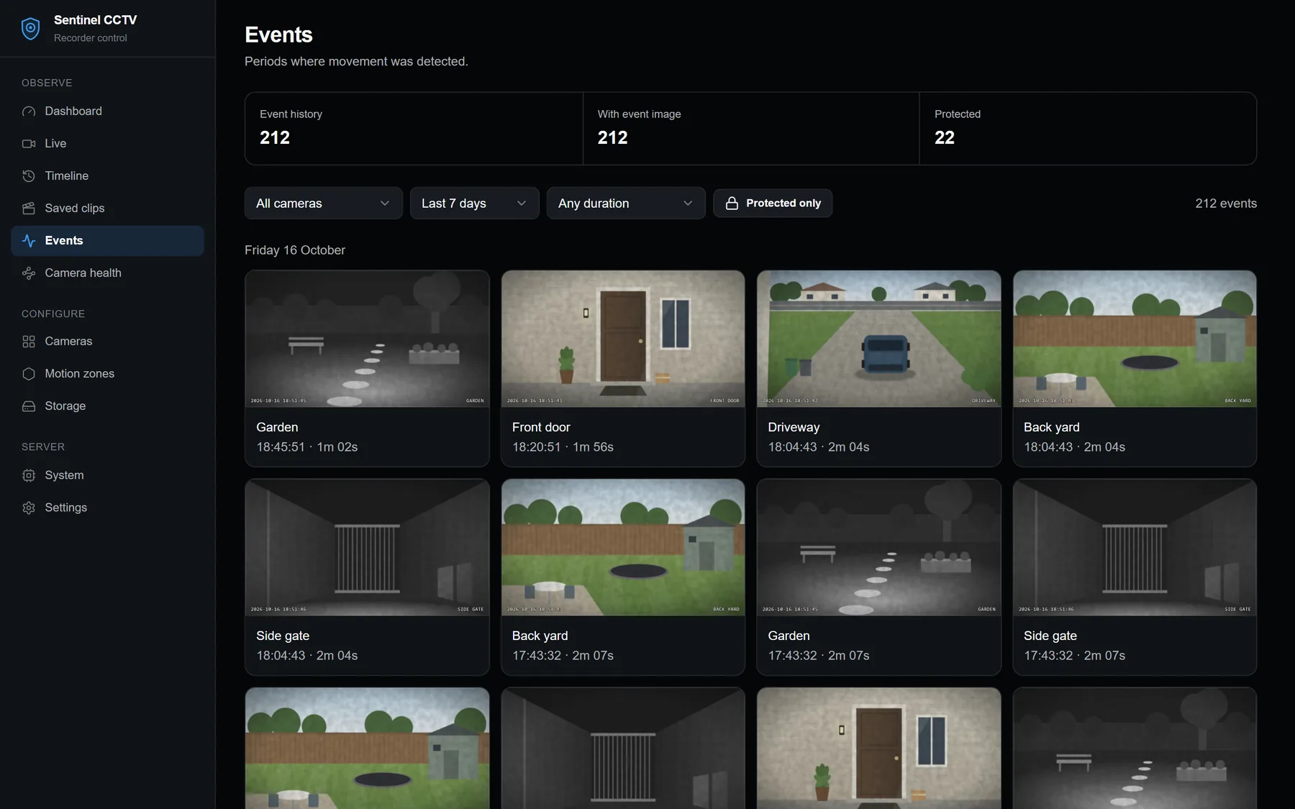Screen dimensions: 1295x809
Task: Open the Side gate 18:04:43 event thumbnail
Action: pos(367,547)
